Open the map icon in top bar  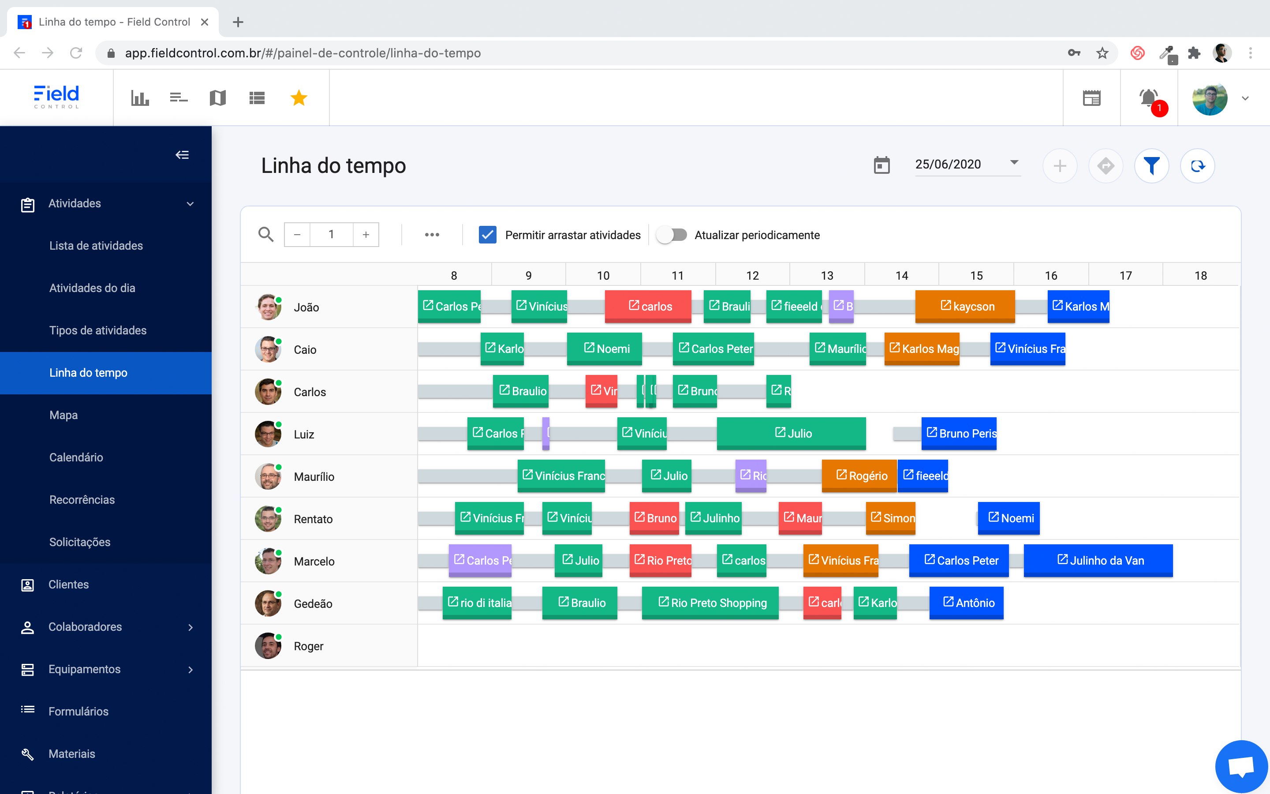coord(217,97)
